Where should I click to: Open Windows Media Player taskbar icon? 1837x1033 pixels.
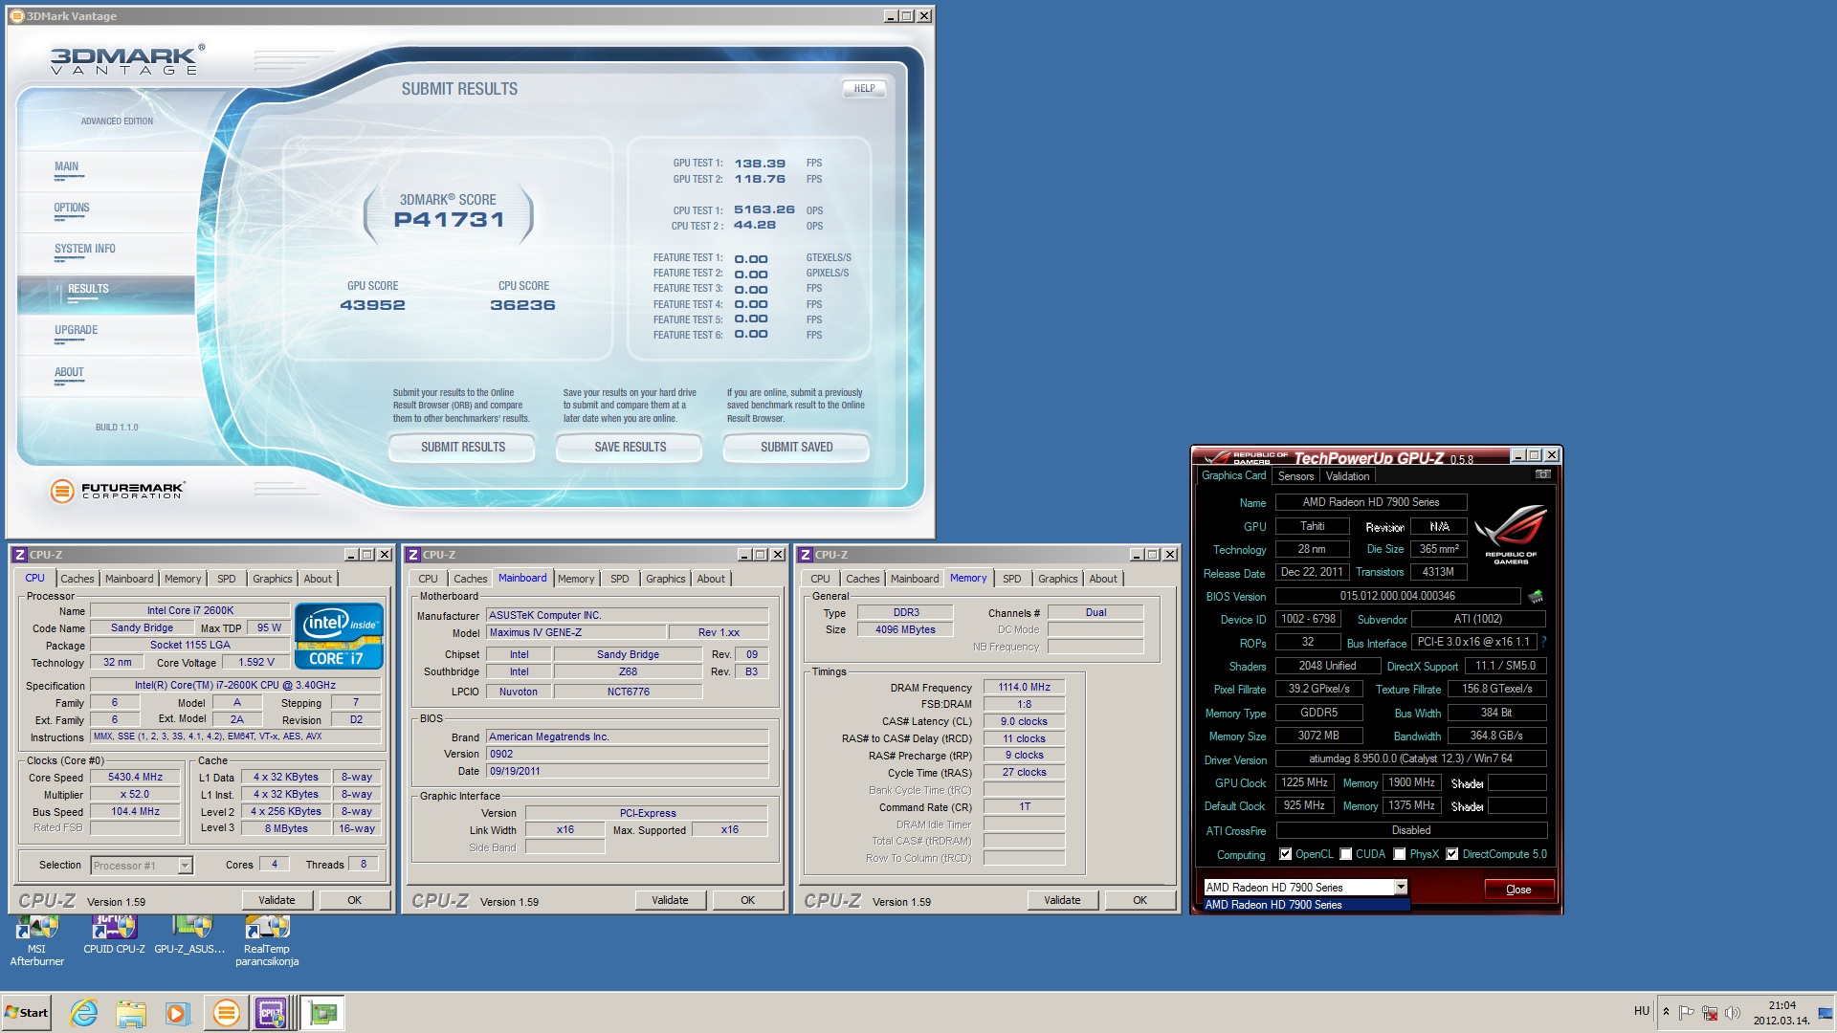[x=177, y=1013]
